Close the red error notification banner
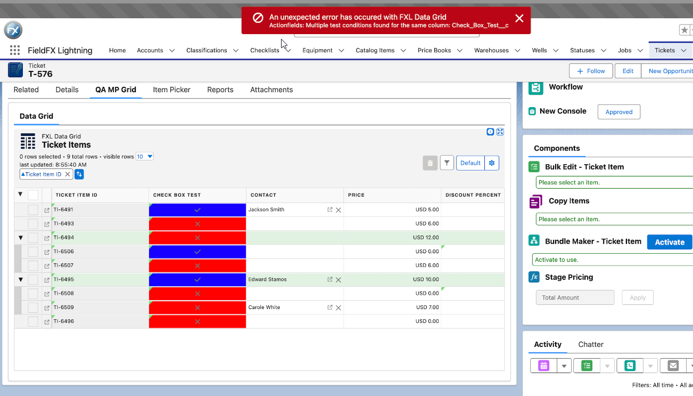Image resolution: width=693 pixels, height=396 pixels. pyautogui.click(x=519, y=18)
